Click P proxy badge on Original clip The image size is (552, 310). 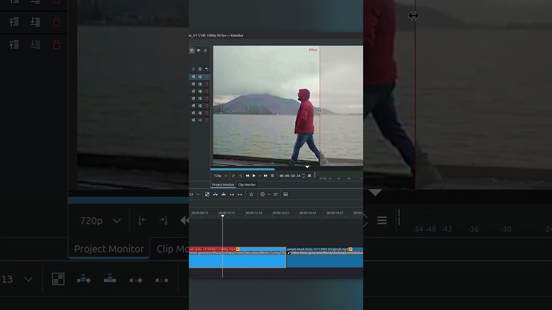(351, 249)
